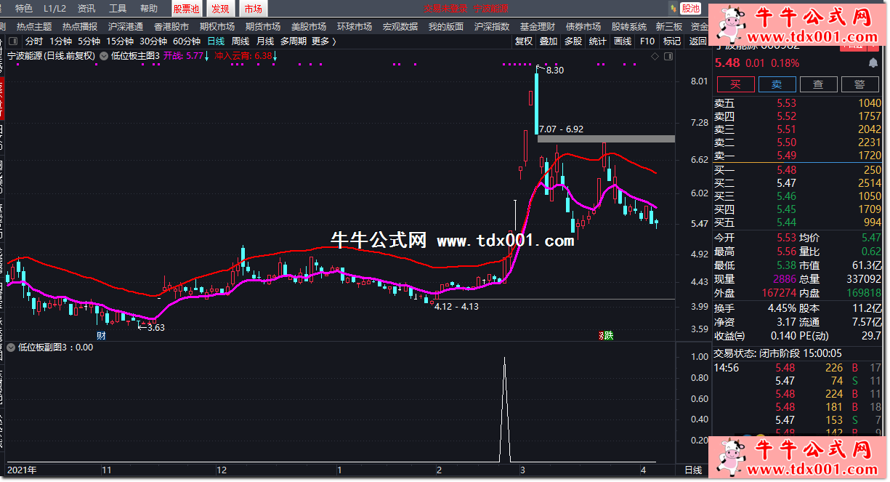Click the gray 7.07 - 6.92 gap bar

pyautogui.click(x=605, y=138)
